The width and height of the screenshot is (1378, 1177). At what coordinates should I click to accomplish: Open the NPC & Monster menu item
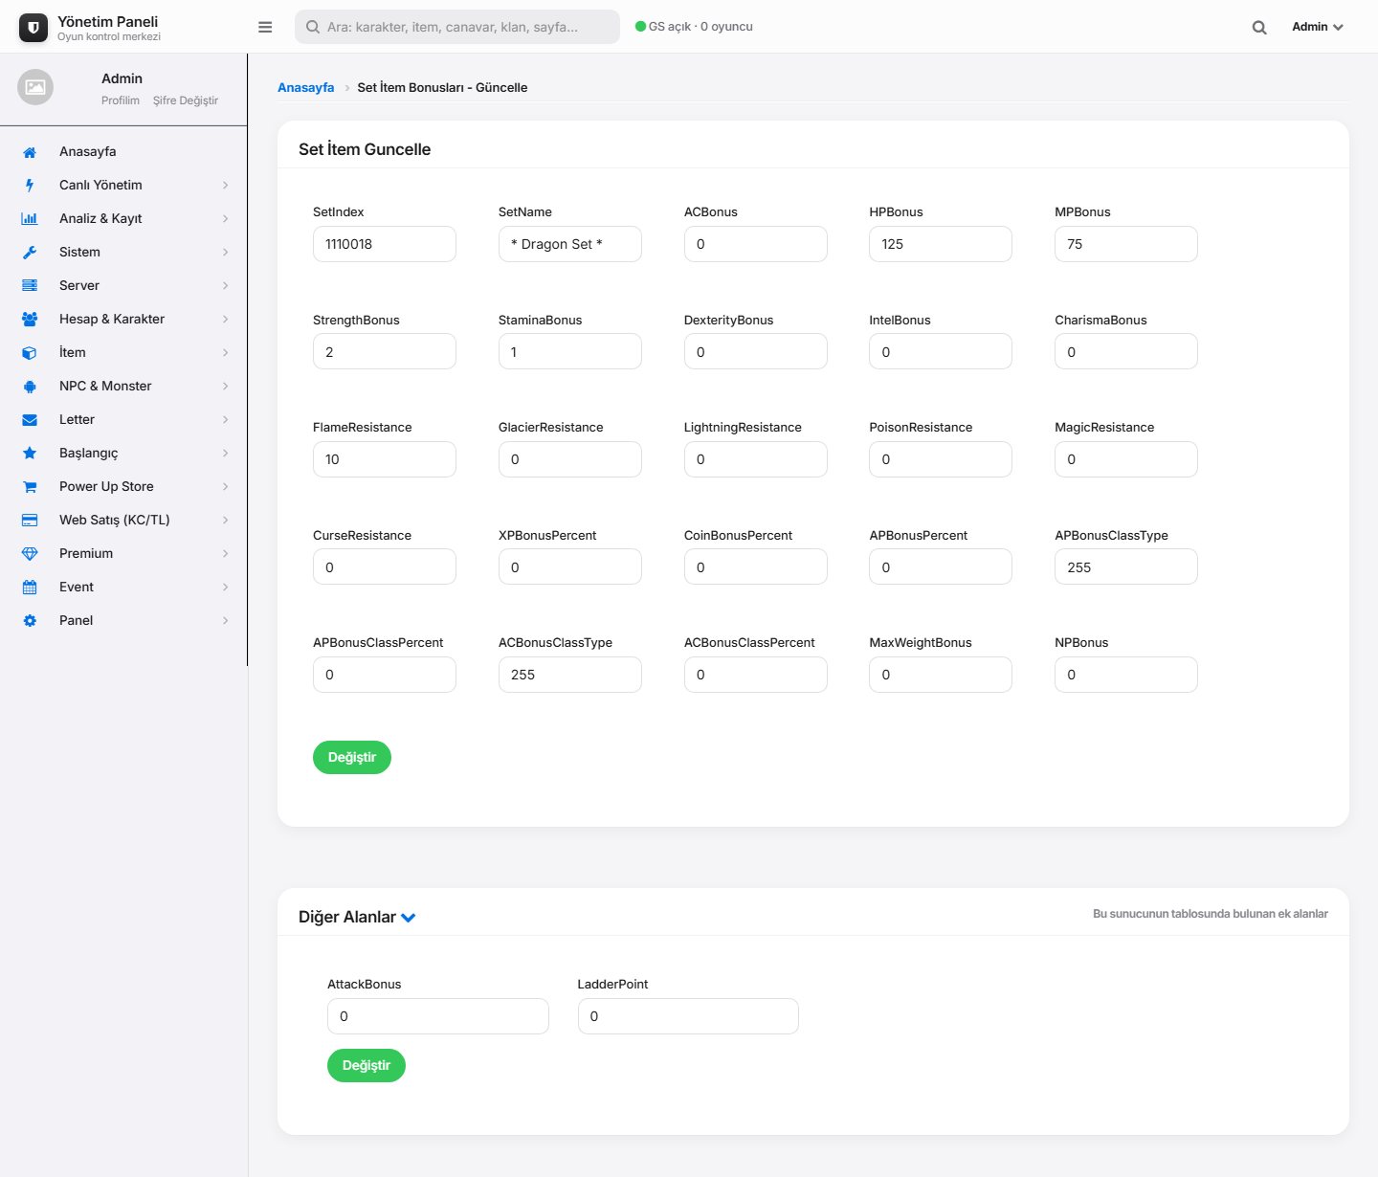pyautogui.click(x=124, y=387)
